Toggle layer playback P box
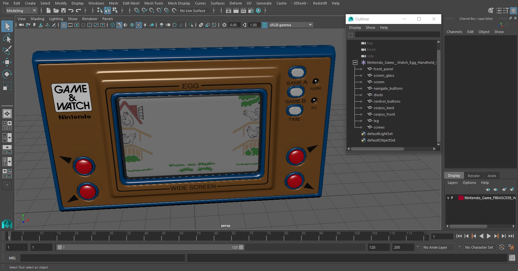 pos(452,198)
